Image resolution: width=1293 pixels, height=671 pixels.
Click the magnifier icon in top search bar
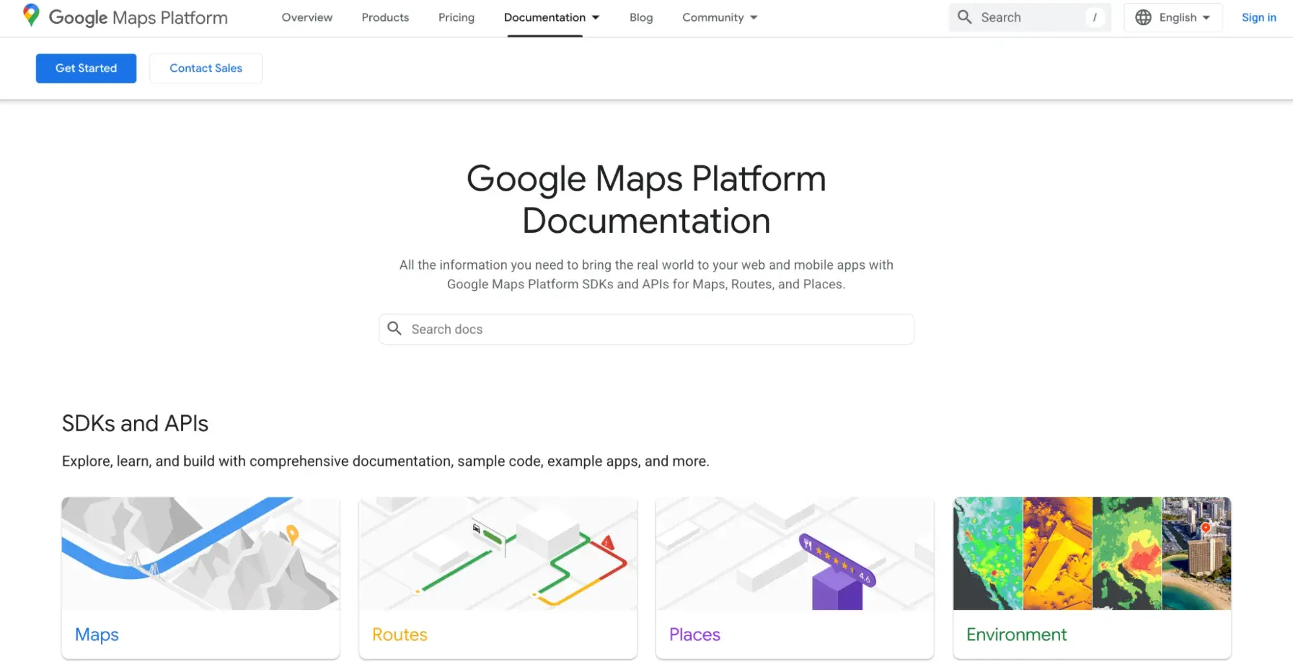tap(964, 17)
